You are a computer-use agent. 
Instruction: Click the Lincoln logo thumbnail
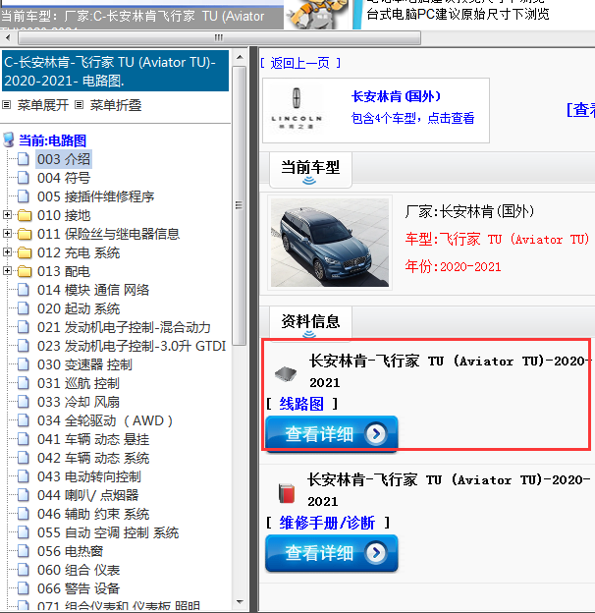(297, 110)
